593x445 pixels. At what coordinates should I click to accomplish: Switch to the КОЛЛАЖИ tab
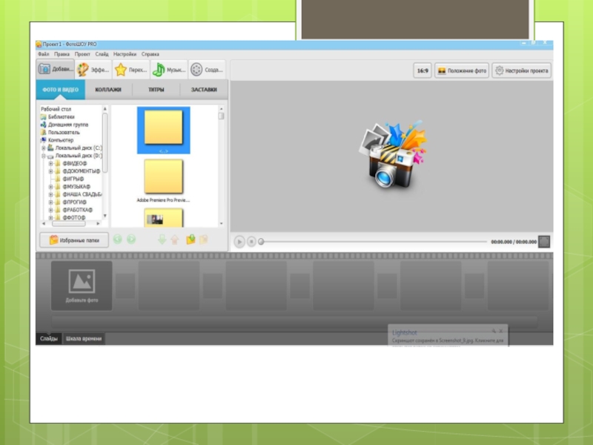coord(107,90)
